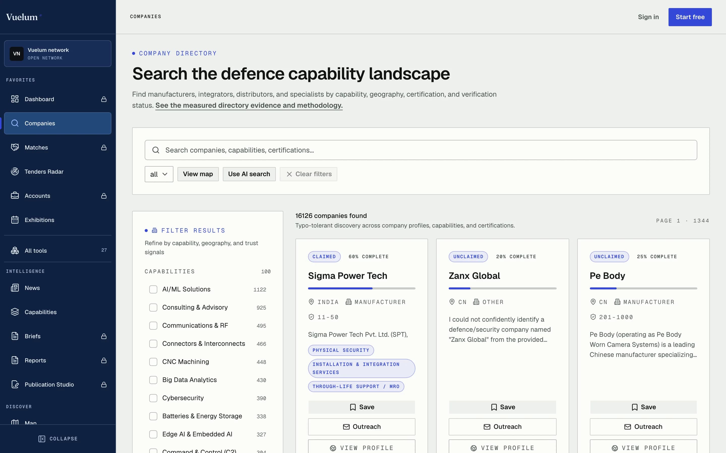Viewport: 726px width, 453px height.
Task: Click Outreach on Pe Body card
Action: point(643,427)
